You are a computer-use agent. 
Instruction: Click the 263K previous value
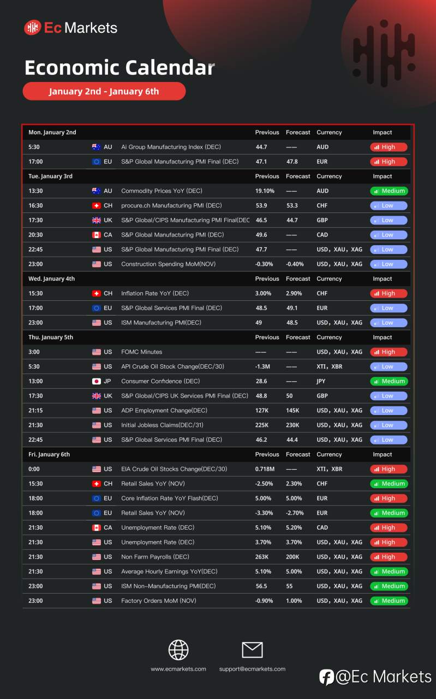[x=262, y=556]
